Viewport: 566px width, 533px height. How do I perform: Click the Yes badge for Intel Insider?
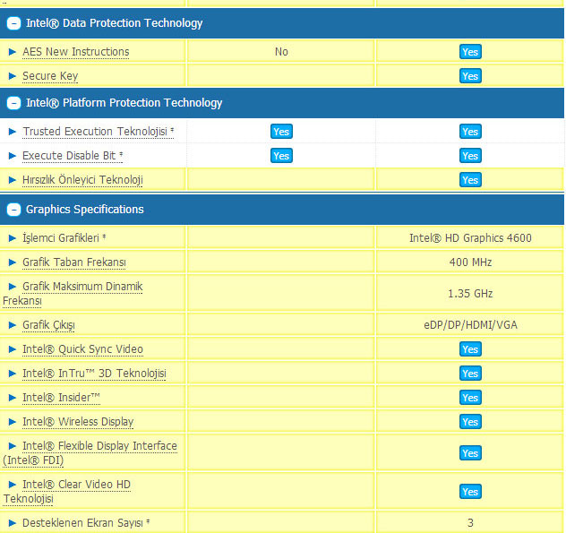(x=470, y=398)
